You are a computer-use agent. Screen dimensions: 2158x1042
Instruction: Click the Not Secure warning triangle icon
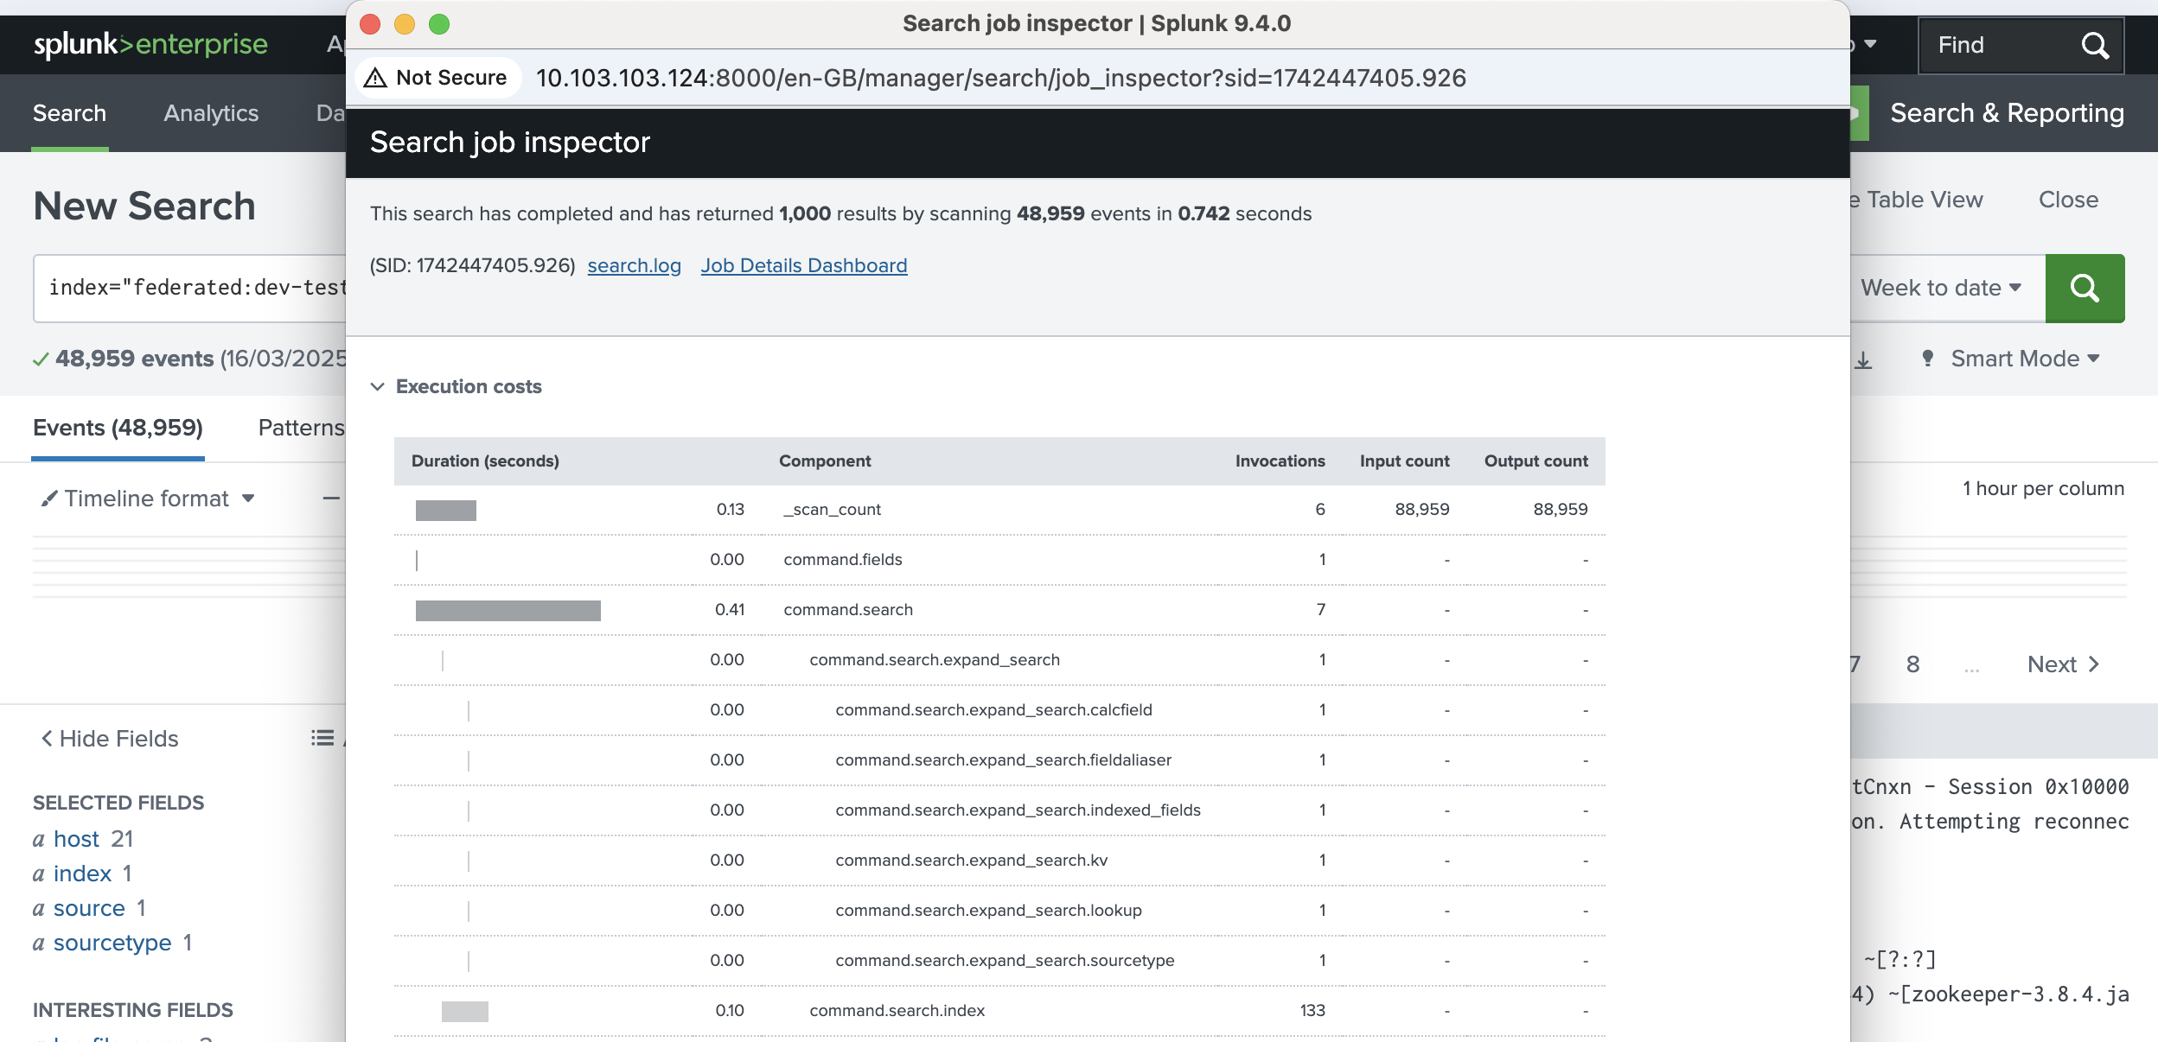point(375,78)
